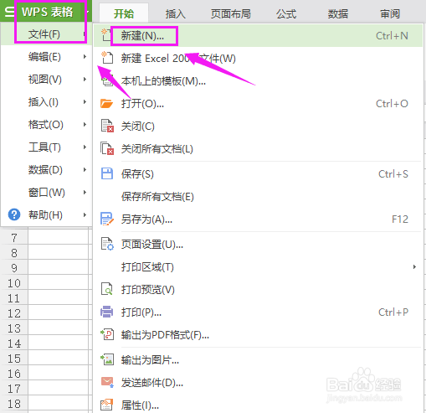Open the 窗口(W) menu

click(x=46, y=192)
